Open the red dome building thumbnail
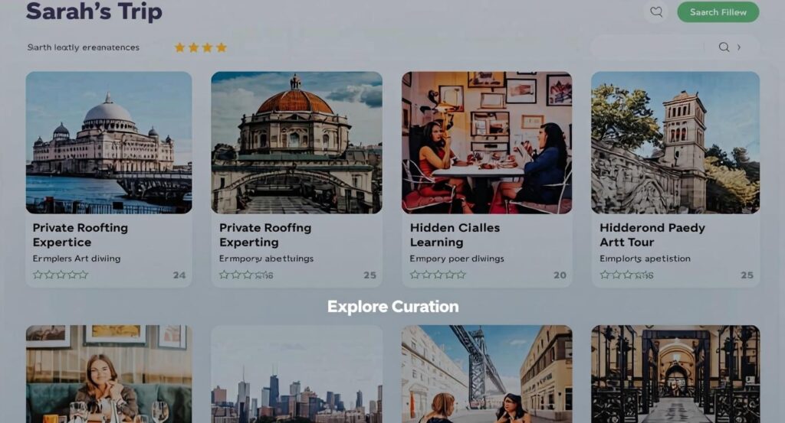The width and height of the screenshot is (785, 423). [297, 142]
